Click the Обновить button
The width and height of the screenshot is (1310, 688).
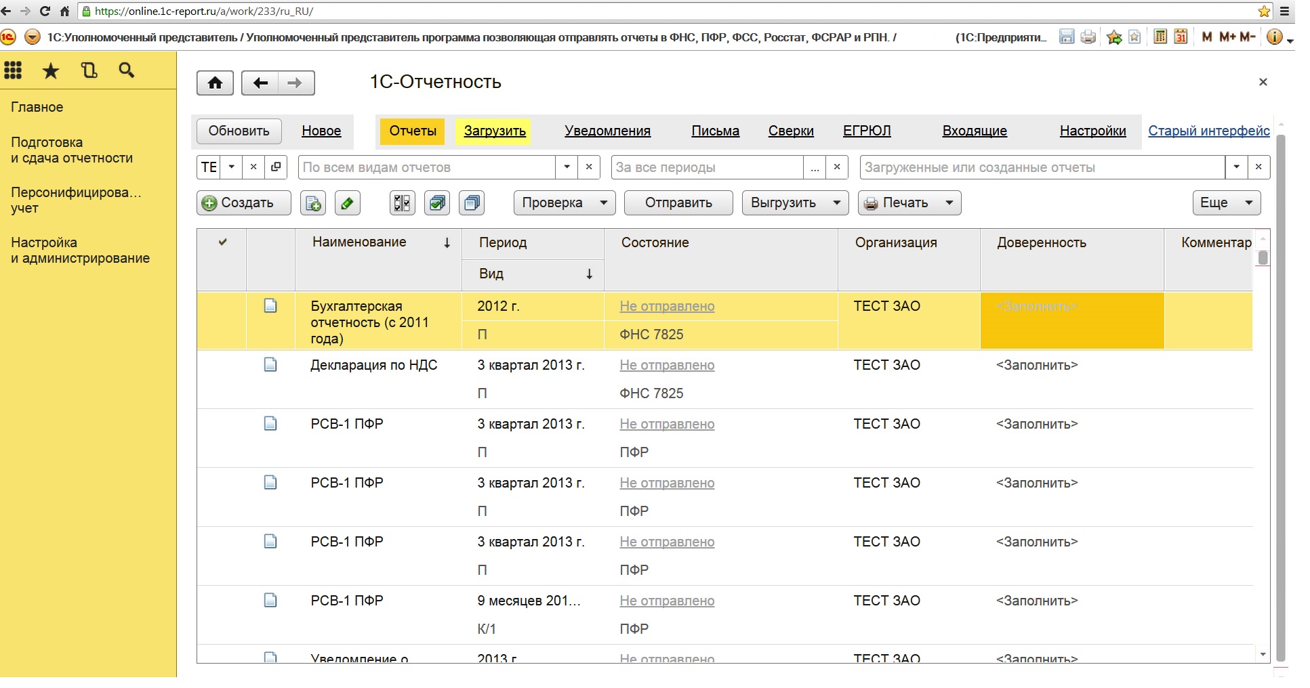pyautogui.click(x=239, y=131)
